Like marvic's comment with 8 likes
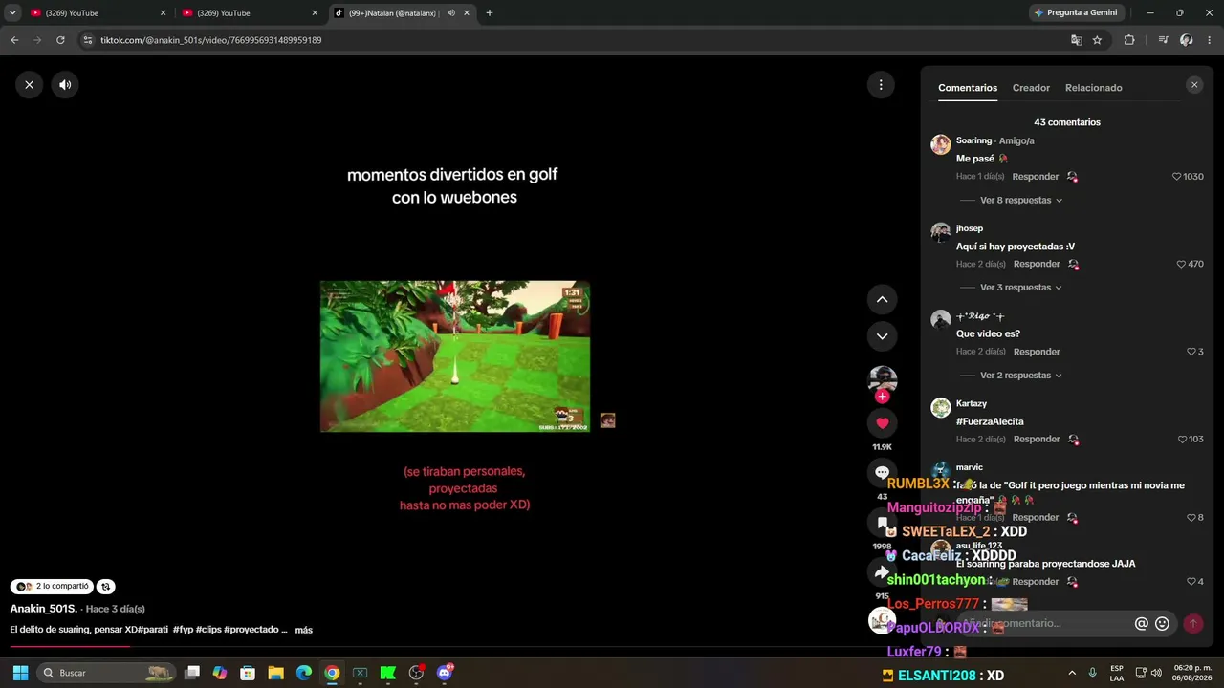The image size is (1224, 688). click(1191, 518)
